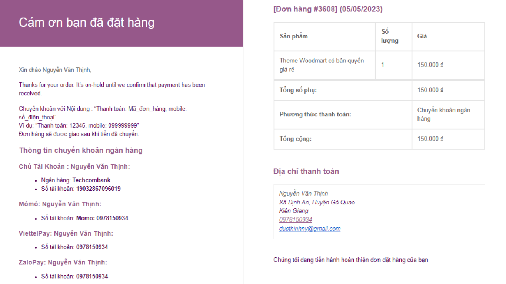Click the Sản phẩm column header
506x284 pixels.
pyautogui.click(x=294, y=36)
